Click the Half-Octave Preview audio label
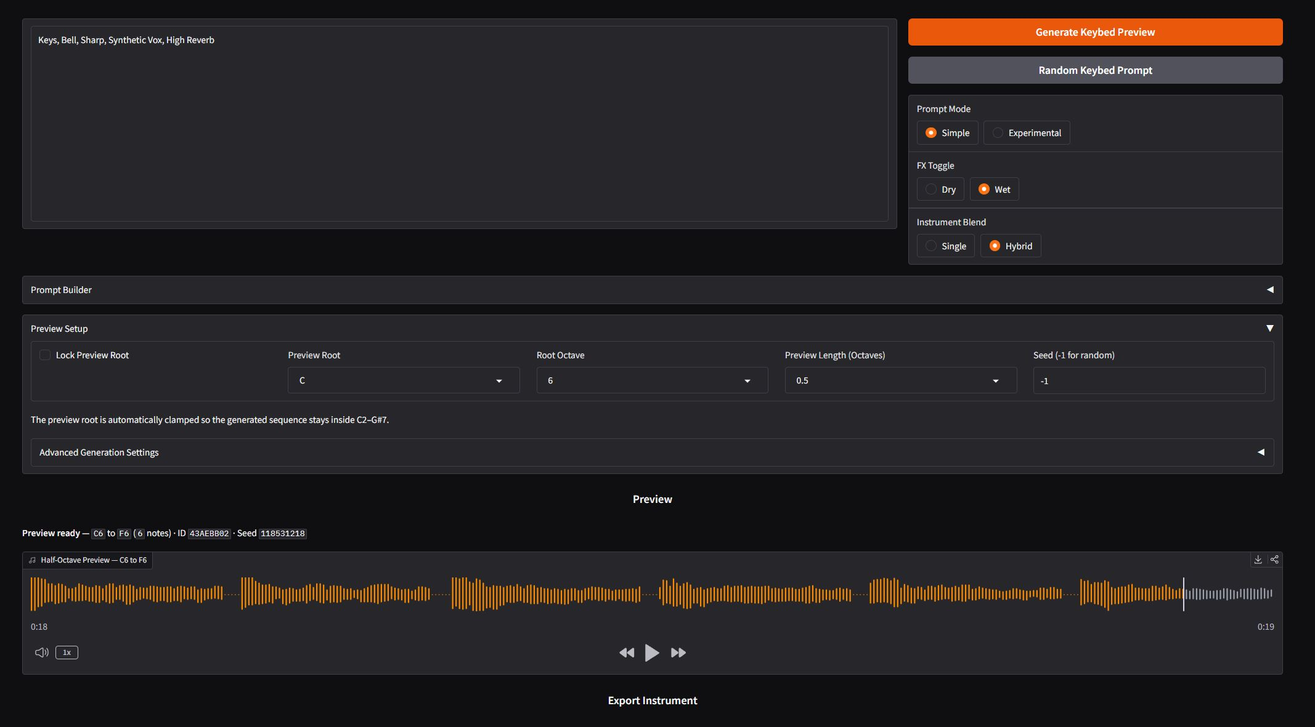 [x=88, y=560]
